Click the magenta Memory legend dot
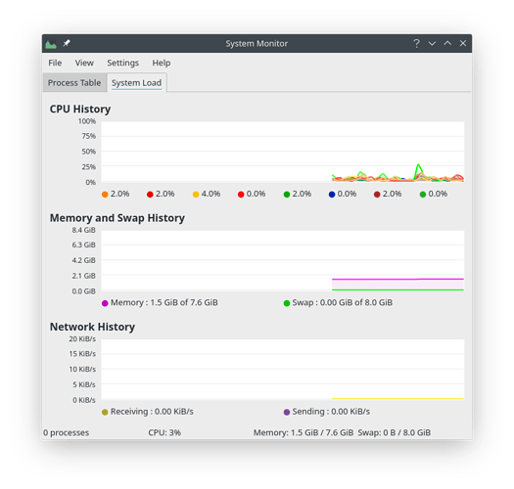The width and height of the screenshot is (514, 489). coord(105,303)
